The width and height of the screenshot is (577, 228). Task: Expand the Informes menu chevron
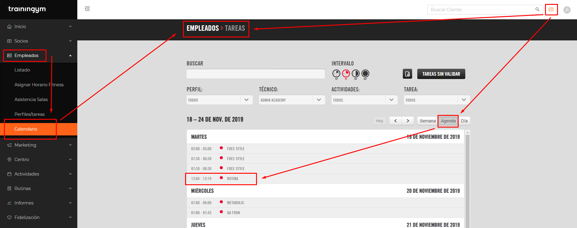coord(70,203)
